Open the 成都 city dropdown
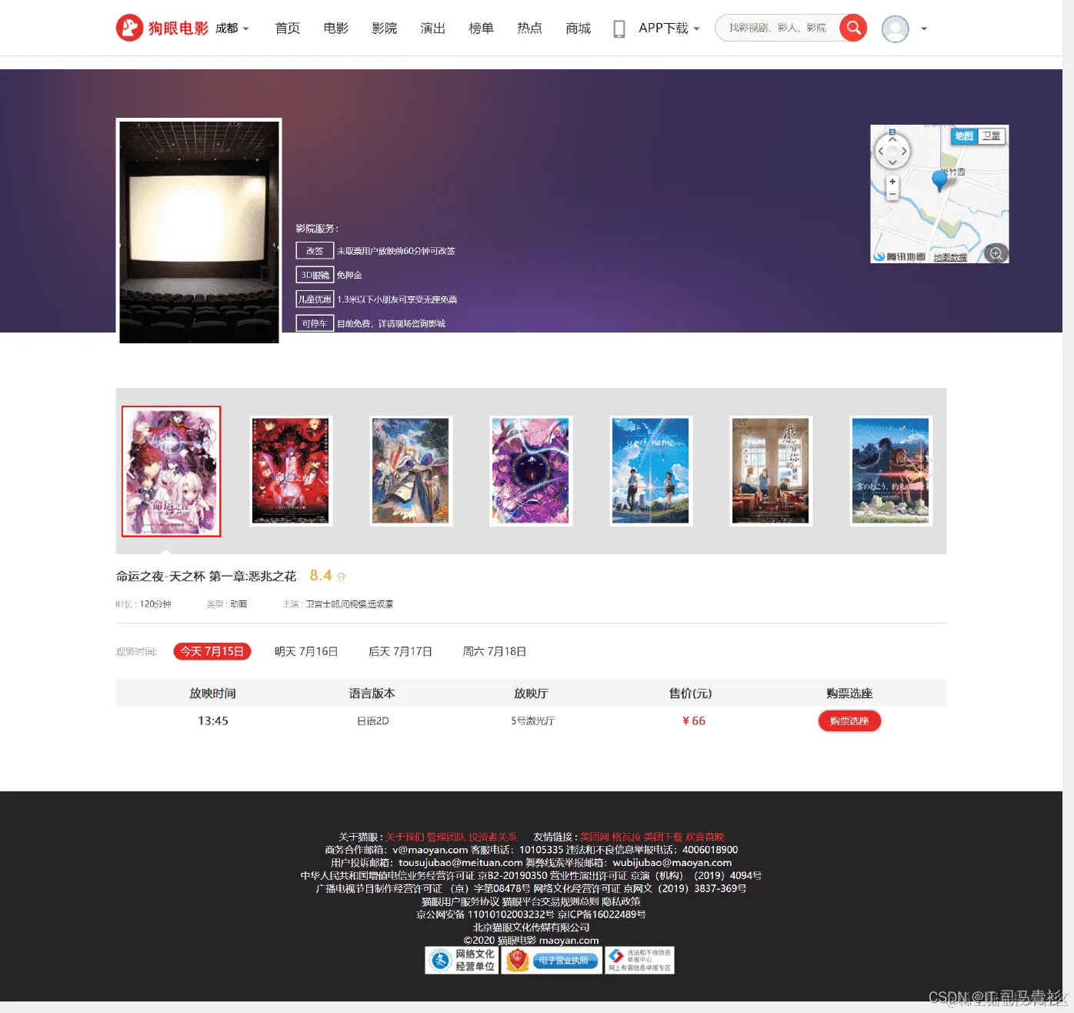The image size is (1074, 1013). tap(232, 28)
